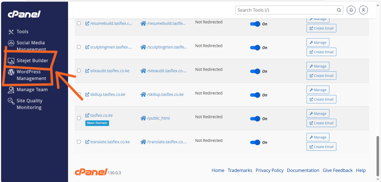Open /sculptingmen.tasfle document root folder
This screenshot has height=182, width=381.
pyautogui.click(x=164, y=47)
